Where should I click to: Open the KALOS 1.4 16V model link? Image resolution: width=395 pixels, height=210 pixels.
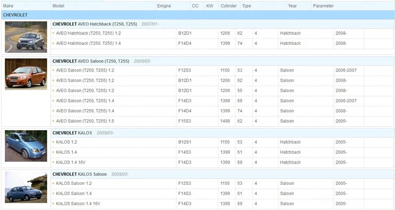[71, 163]
